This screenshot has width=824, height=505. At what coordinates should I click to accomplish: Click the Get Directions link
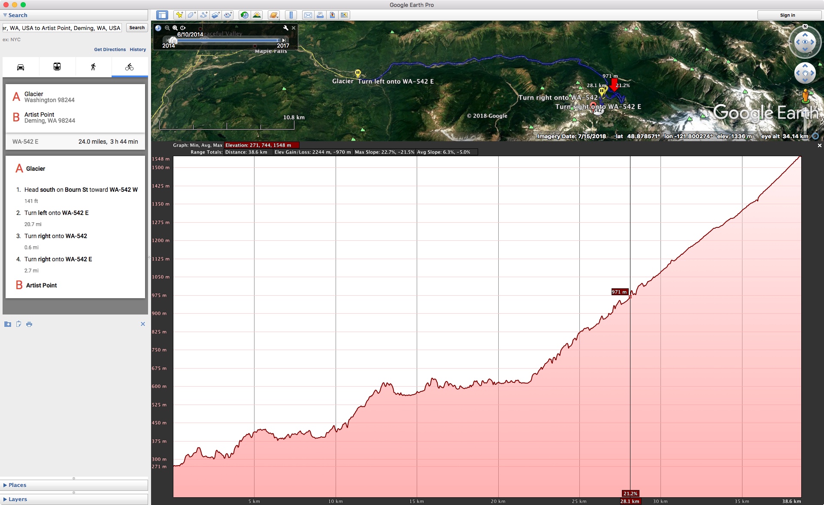click(x=110, y=49)
